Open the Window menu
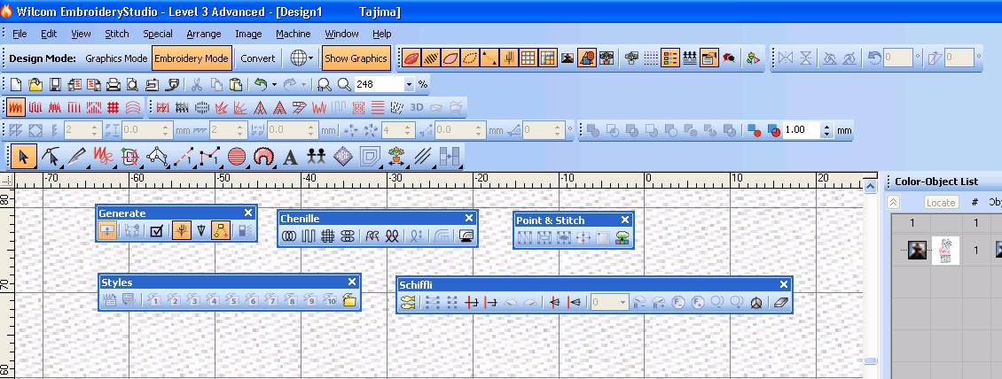The width and height of the screenshot is (1002, 379). (342, 34)
